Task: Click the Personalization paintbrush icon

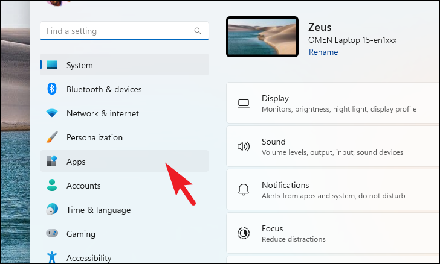Action: 52,137
